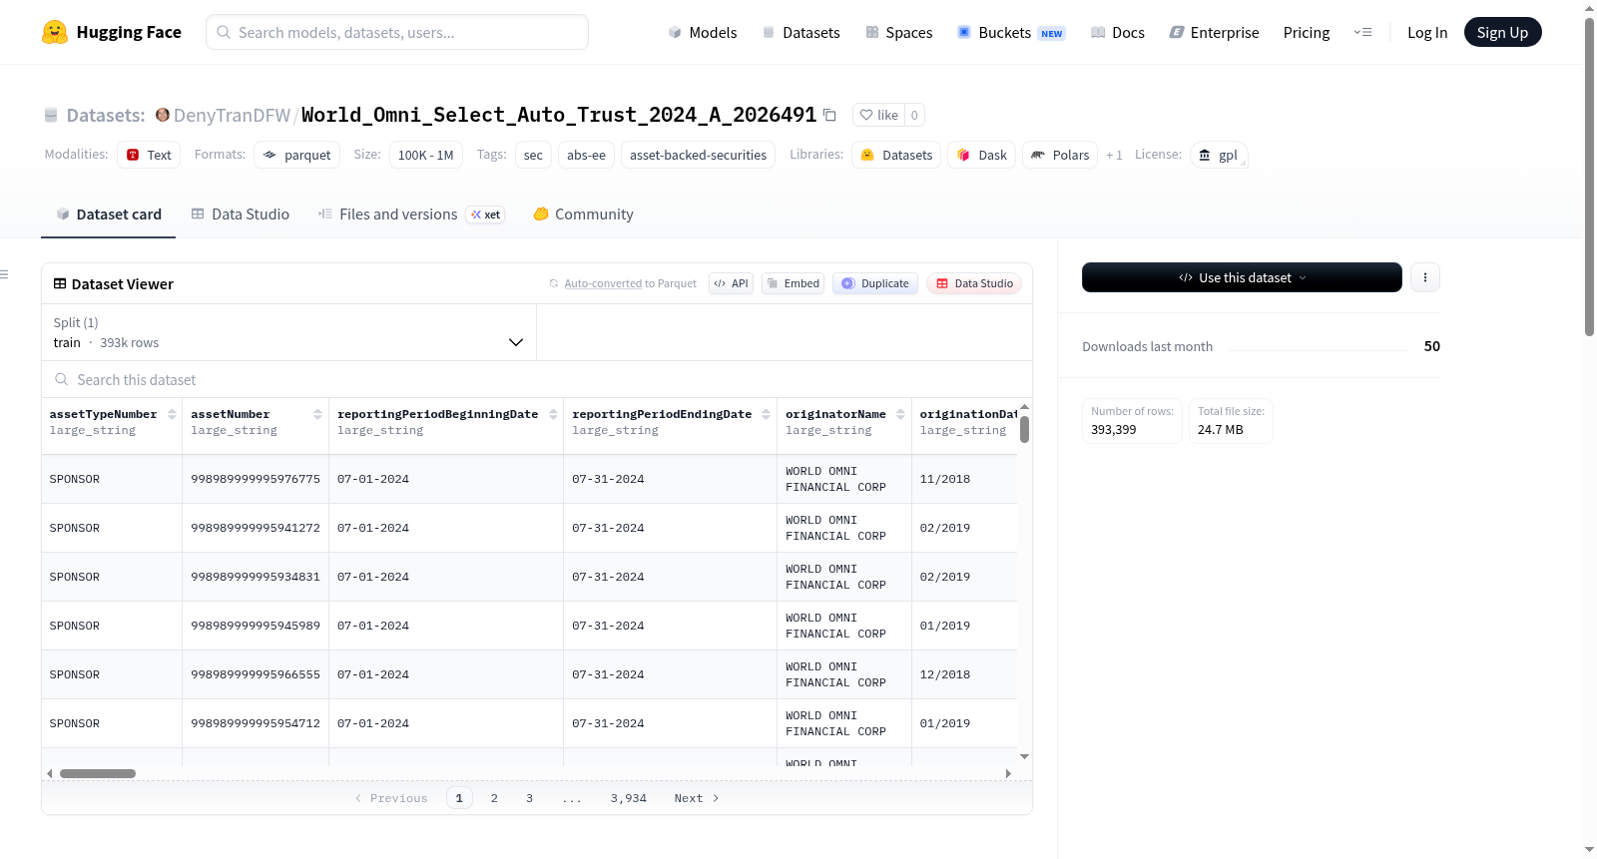Duplicate this dataset viewer
This screenshot has width=1597, height=859.
click(x=875, y=283)
